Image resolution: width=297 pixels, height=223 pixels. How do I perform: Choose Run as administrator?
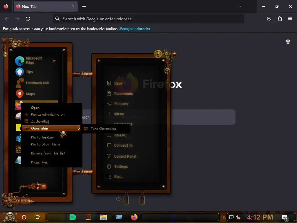click(52, 114)
